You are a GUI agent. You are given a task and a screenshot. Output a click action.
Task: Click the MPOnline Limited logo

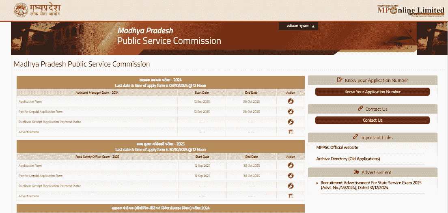(411, 11)
